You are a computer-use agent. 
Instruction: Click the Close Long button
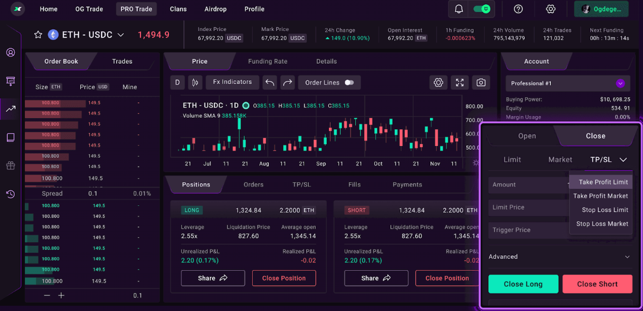[523, 284]
